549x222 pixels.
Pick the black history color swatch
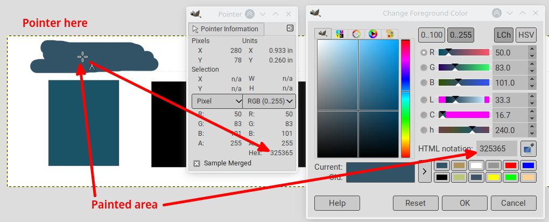[442, 177]
